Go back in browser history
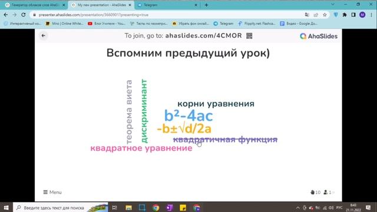 tap(6, 15)
